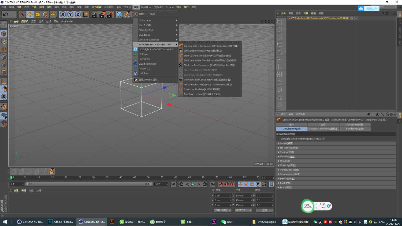Open the size mode dropdown
Image resolution: width=402 pixels, height=226 pixels.
(244, 210)
